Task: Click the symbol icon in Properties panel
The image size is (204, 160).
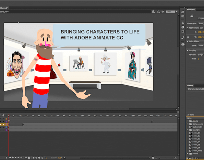Action: click(192, 16)
